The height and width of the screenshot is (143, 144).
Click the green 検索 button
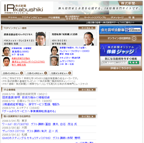[x=133, y=63]
